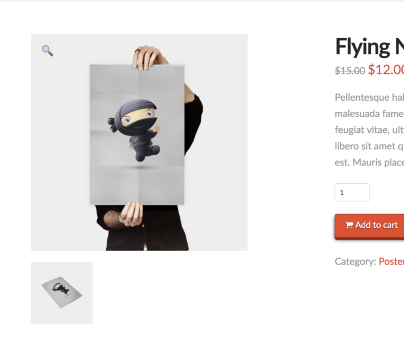Image resolution: width=404 pixels, height=340 pixels.
Task: Click the crossed-out $15.00 price
Action: pyautogui.click(x=350, y=70)
